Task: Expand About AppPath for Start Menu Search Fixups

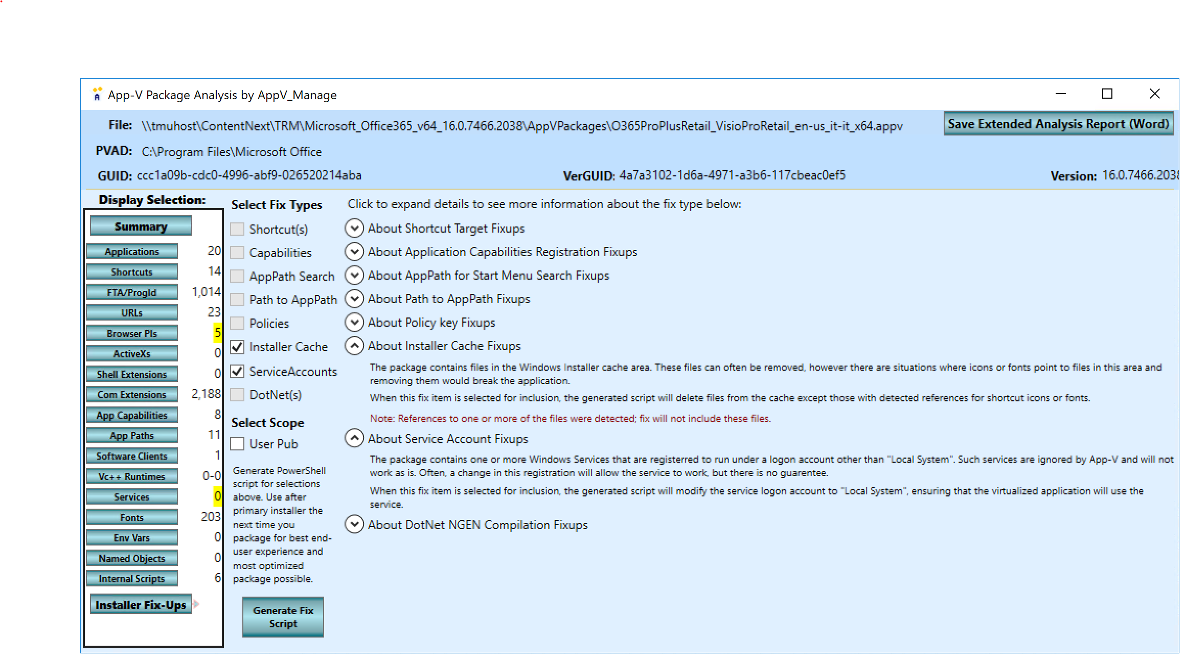Action: click(354, 275)
